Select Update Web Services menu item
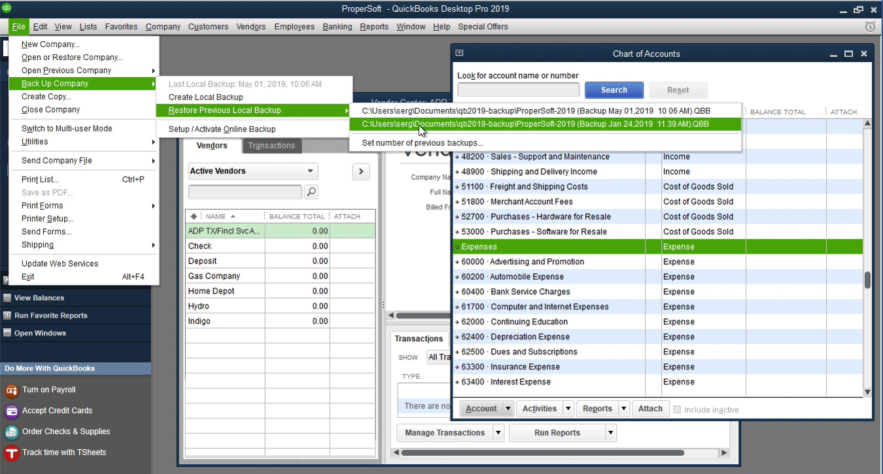The height and width of the screenshot is (474, 883). click(x=60, y=264)
